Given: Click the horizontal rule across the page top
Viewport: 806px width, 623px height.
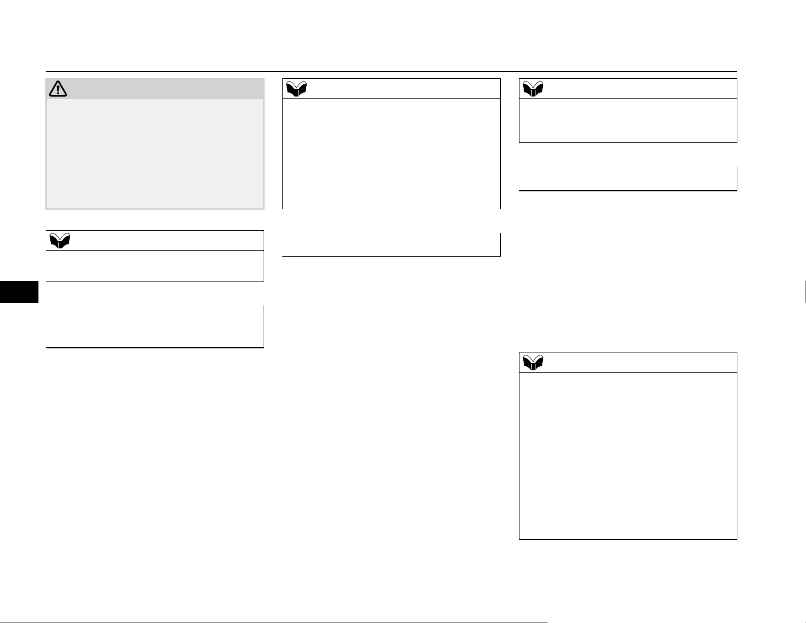Looking at the screenshot, I should [391, 71].
